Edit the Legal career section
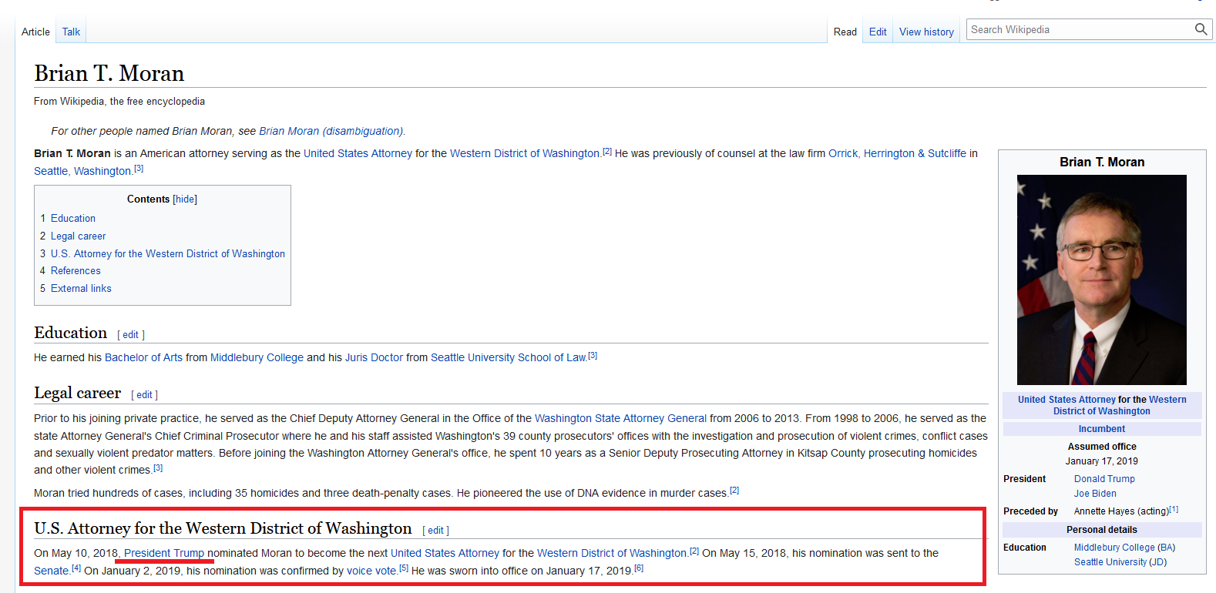The width and height of the screenshot is (1216, 593). point(144,395)
